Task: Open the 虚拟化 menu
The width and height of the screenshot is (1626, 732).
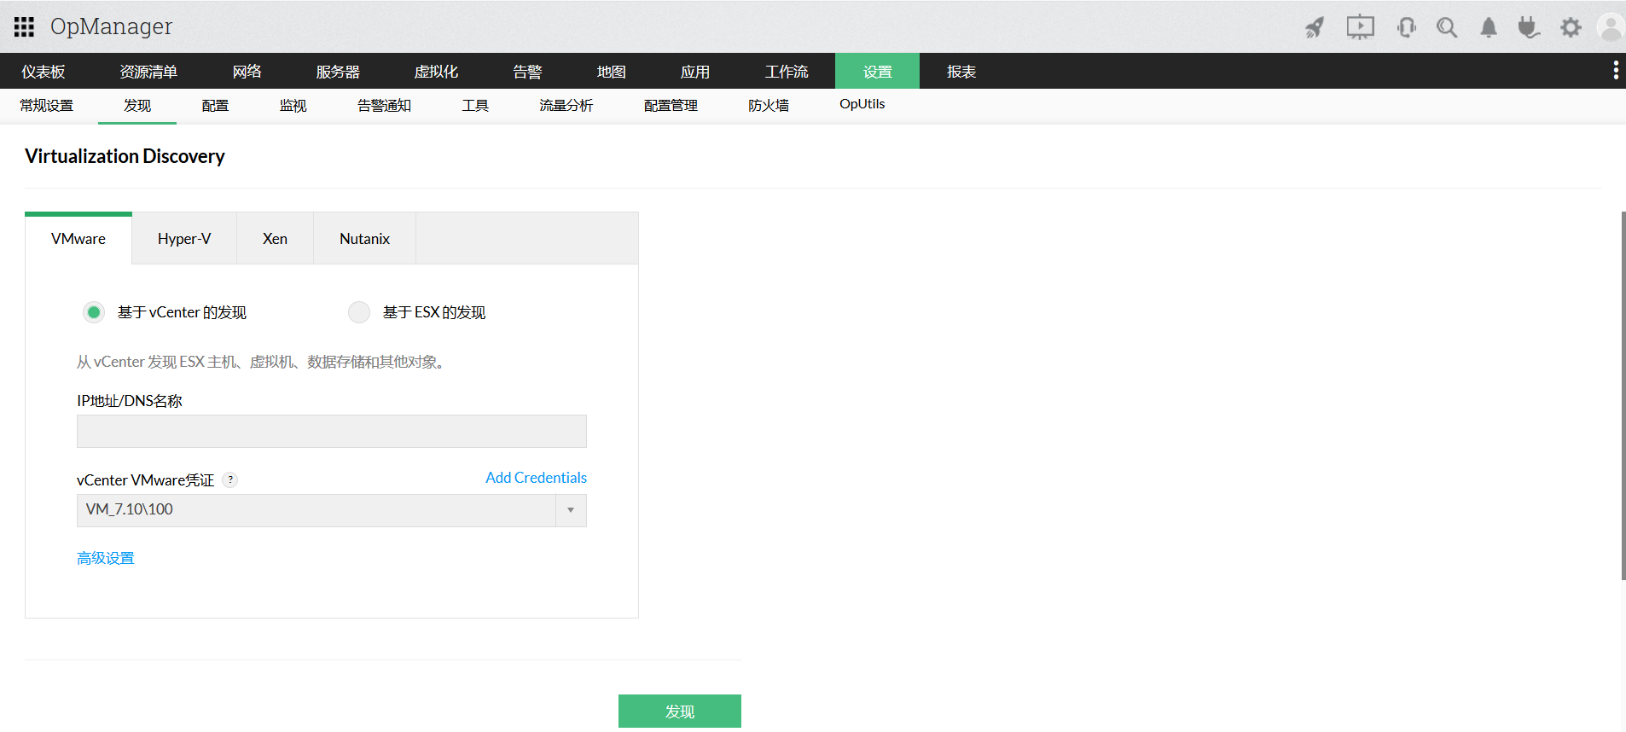Action: coord(436,72)
